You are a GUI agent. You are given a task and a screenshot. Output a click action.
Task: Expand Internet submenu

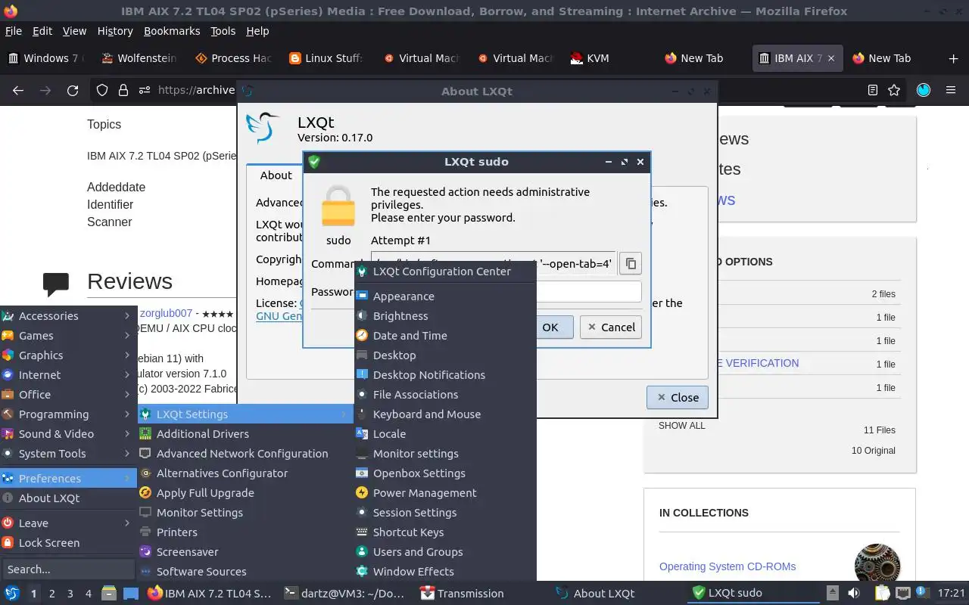pyautogui.click(x=68, y=375)
